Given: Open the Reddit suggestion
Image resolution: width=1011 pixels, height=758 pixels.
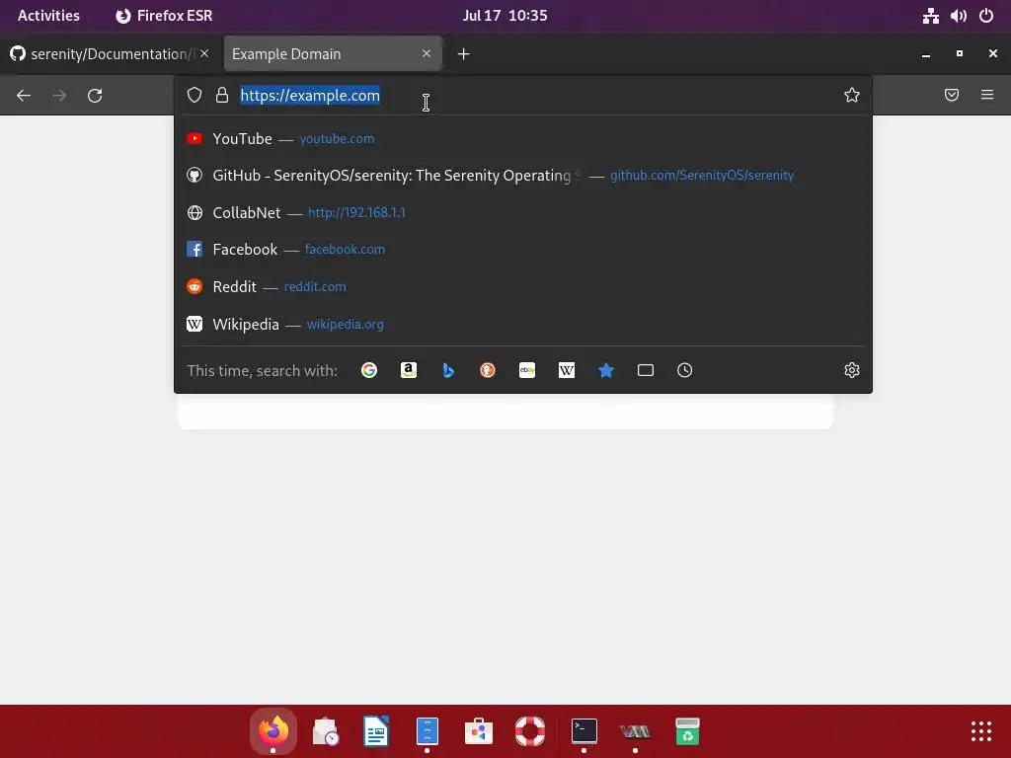Looking at the screenshot, I should point(523,287).
